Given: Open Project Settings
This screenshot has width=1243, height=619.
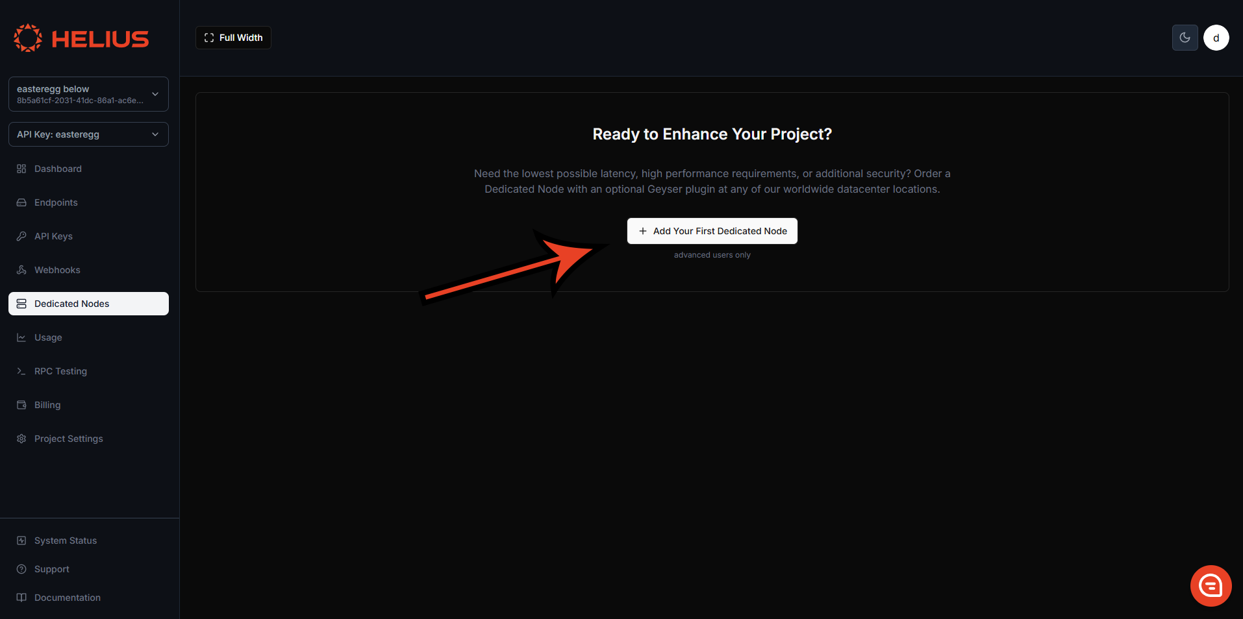Looking at the screenshot, I should point(68,439).
